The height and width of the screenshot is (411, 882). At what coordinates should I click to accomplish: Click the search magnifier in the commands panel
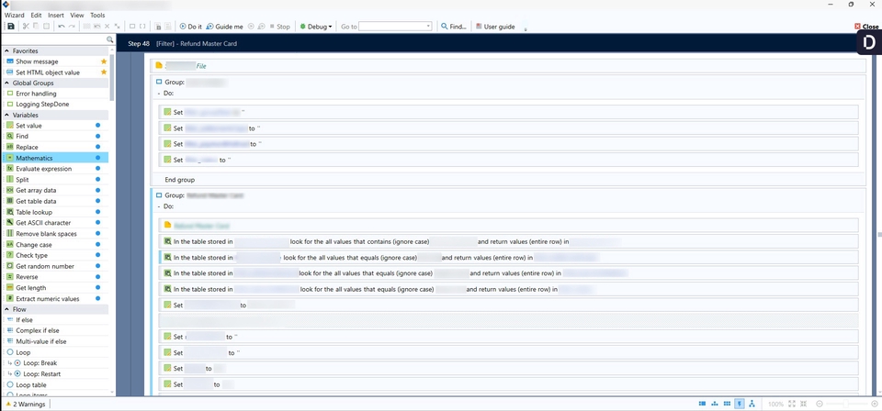click(x=110, y=40)
